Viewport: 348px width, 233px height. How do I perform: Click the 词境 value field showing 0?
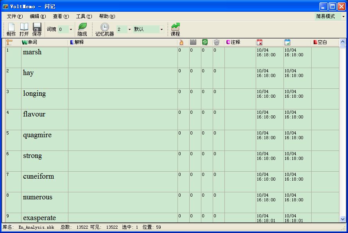coord(63,29)
